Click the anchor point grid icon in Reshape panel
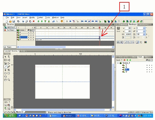155x120 pixels. [x=118, y=28]
